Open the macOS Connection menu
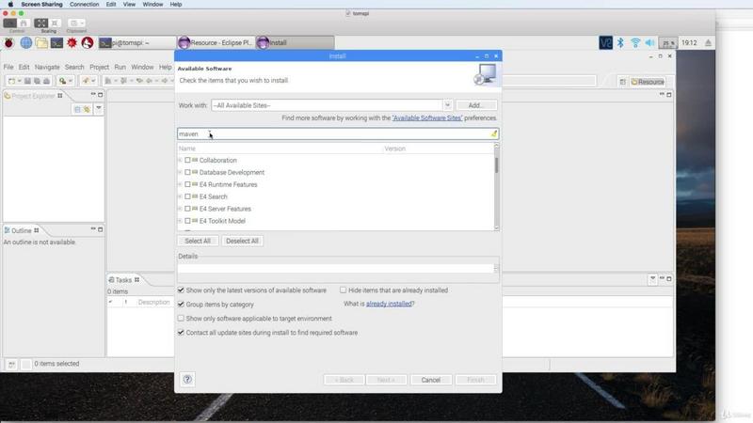This screenshot has width=753, height=423. tap(84, 5)
